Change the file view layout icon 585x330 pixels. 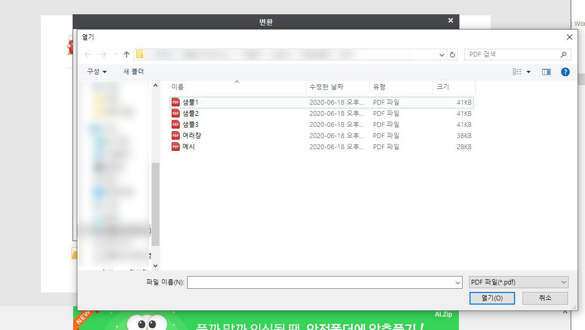[x=517, y=72]
